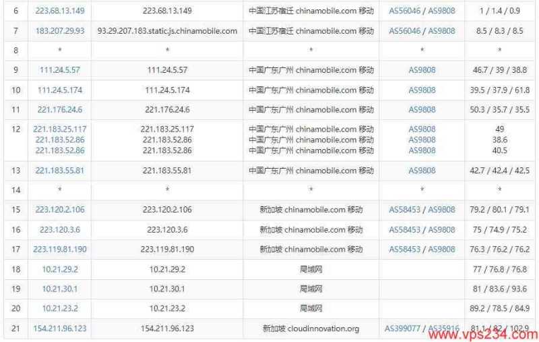Viewport: 539px width, 342px height.
Task: Click the AS9808 link in hop 9
Action: coord(422,70)
